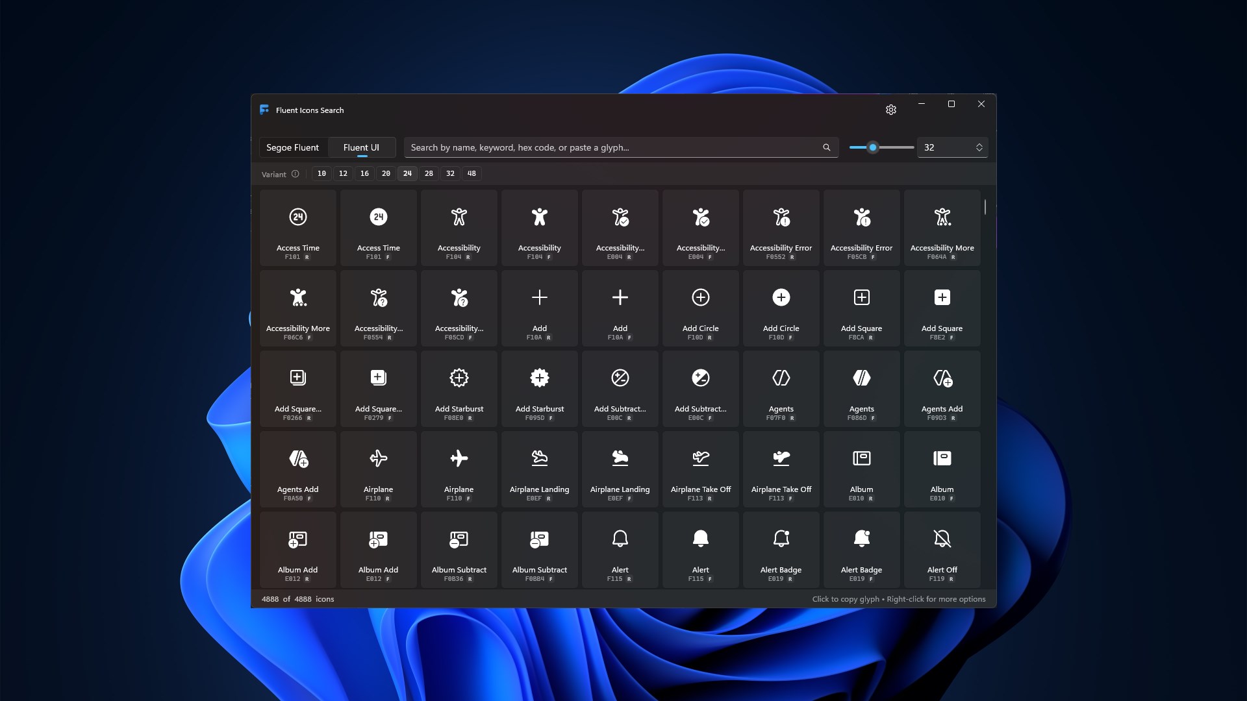The height and width of the screenshot is (701, 1247).
Task: Click the magnifier icon in search box
Action: [x=827, y=147]
